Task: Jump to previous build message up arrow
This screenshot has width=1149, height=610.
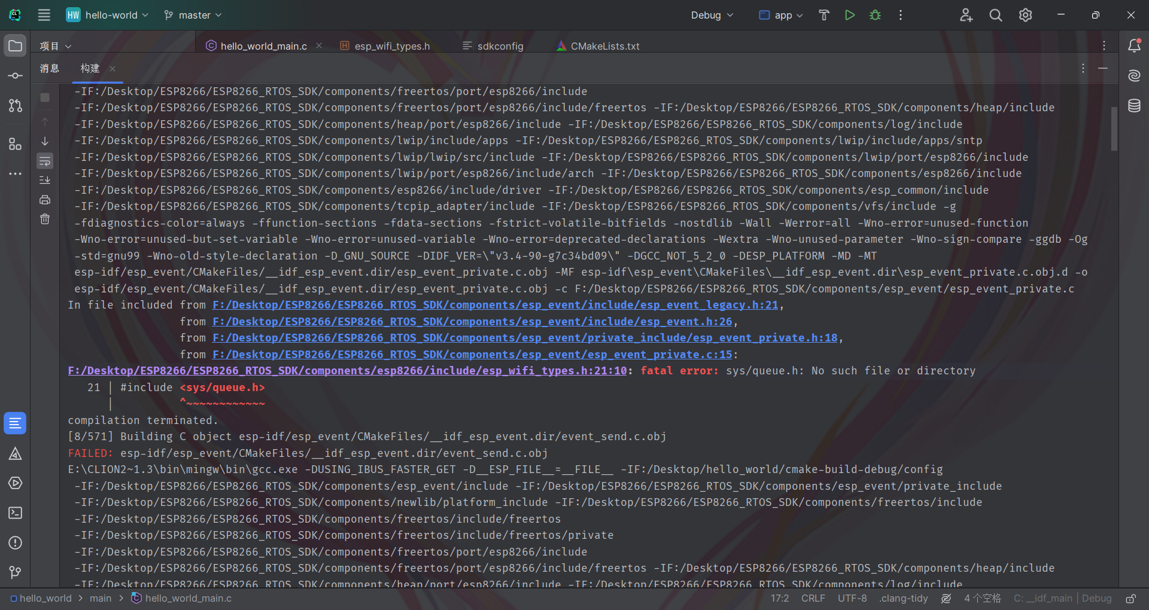Action: point(45,121)
